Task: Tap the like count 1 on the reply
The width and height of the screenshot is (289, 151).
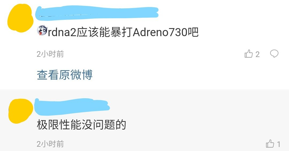Action: [279, 144]
